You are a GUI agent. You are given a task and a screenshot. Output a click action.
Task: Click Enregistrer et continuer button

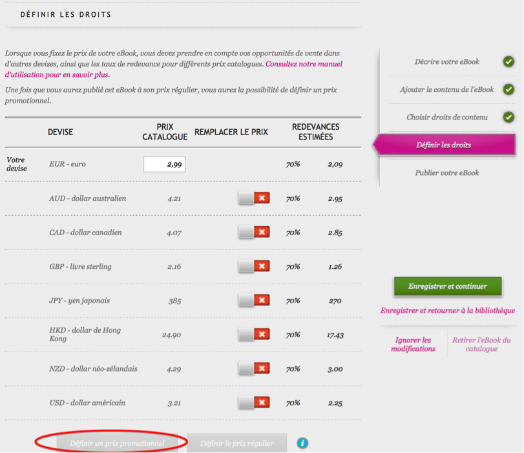[448, 286]
